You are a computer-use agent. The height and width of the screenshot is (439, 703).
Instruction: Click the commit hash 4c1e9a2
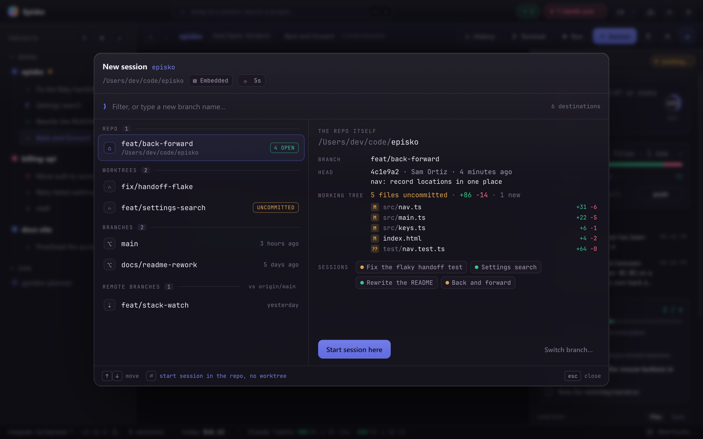(x=385, y=172)
